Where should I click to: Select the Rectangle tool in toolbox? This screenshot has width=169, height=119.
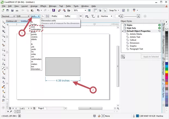tap(3, 50)
